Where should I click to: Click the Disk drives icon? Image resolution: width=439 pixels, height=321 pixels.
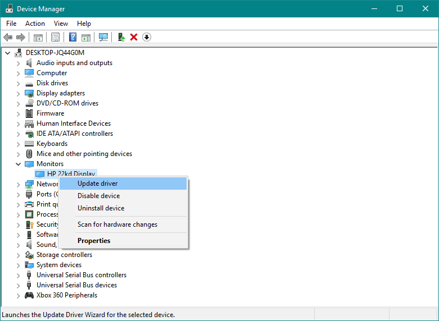click(x=29, y=84)
